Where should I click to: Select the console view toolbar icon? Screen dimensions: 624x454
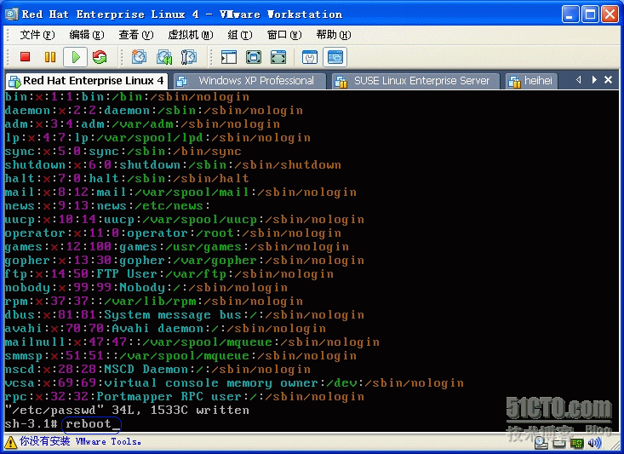[x=335, y=57]
